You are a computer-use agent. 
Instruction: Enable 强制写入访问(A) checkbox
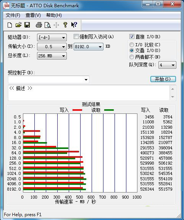[76, 37]
